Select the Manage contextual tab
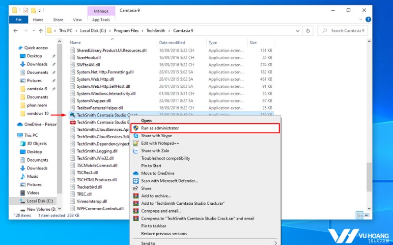The height and width of the screenshot is (245, 393). tap(101, 11)
